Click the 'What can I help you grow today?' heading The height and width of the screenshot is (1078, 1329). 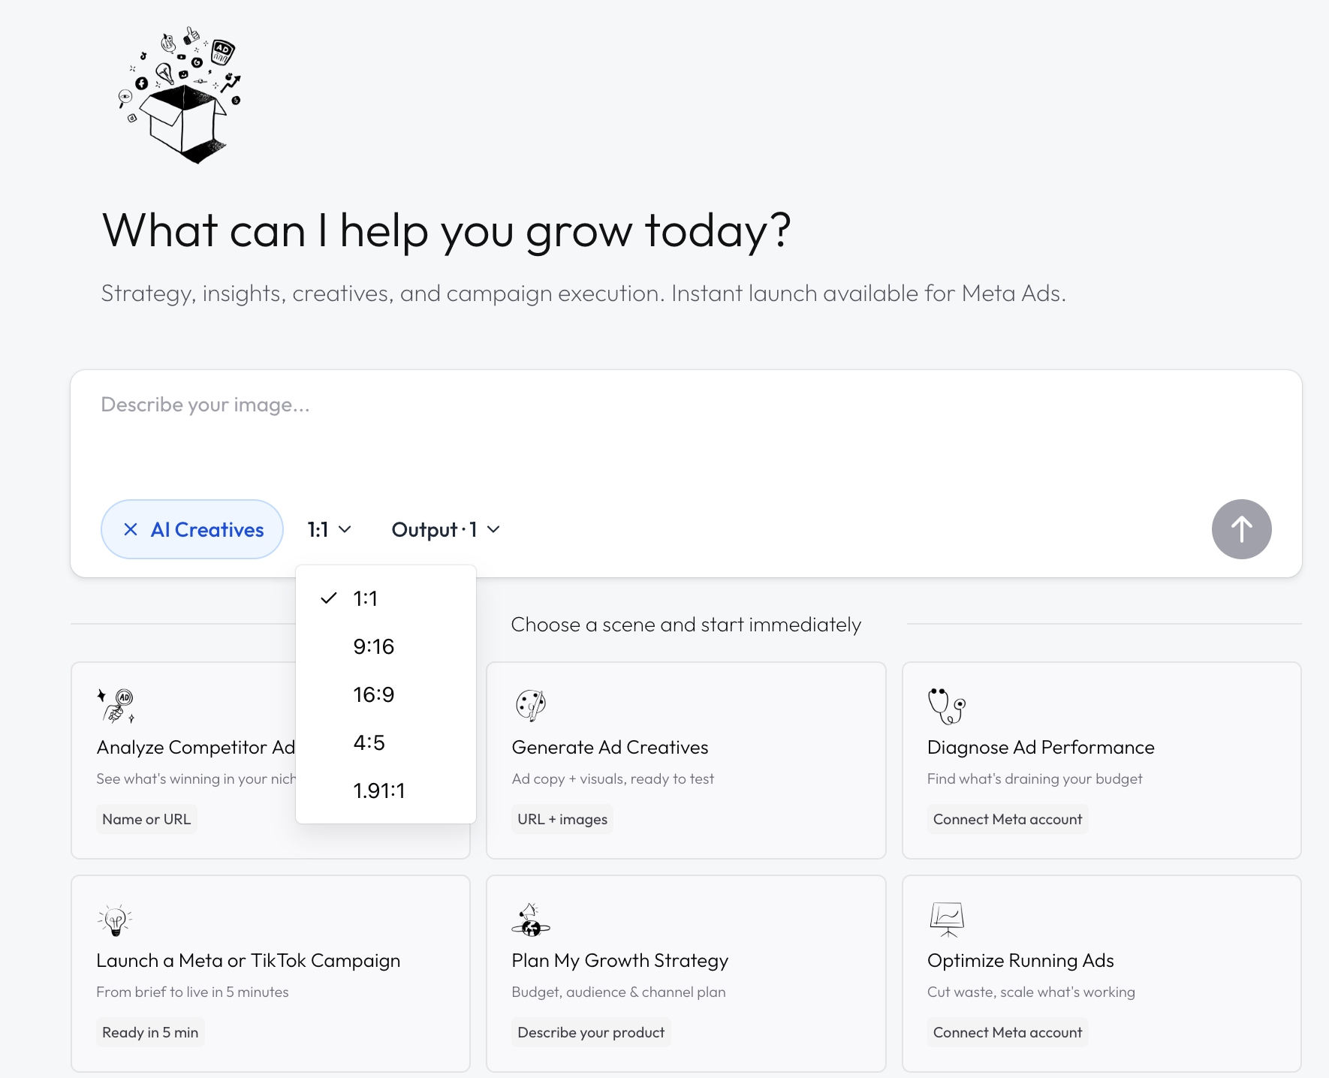447,230
